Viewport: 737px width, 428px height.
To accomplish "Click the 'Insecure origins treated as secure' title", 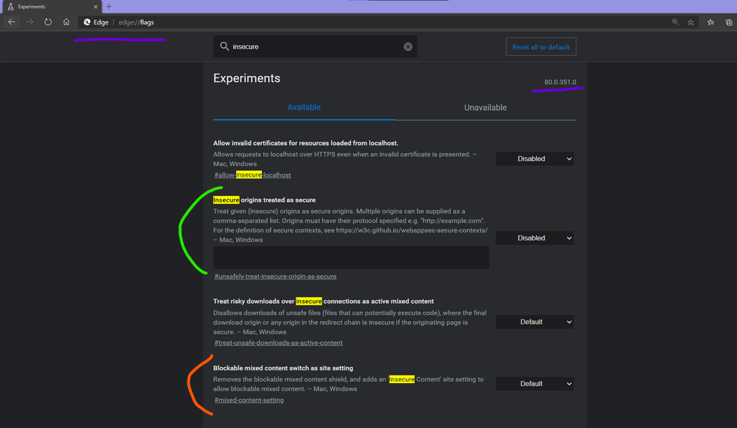I will [264, 200].
